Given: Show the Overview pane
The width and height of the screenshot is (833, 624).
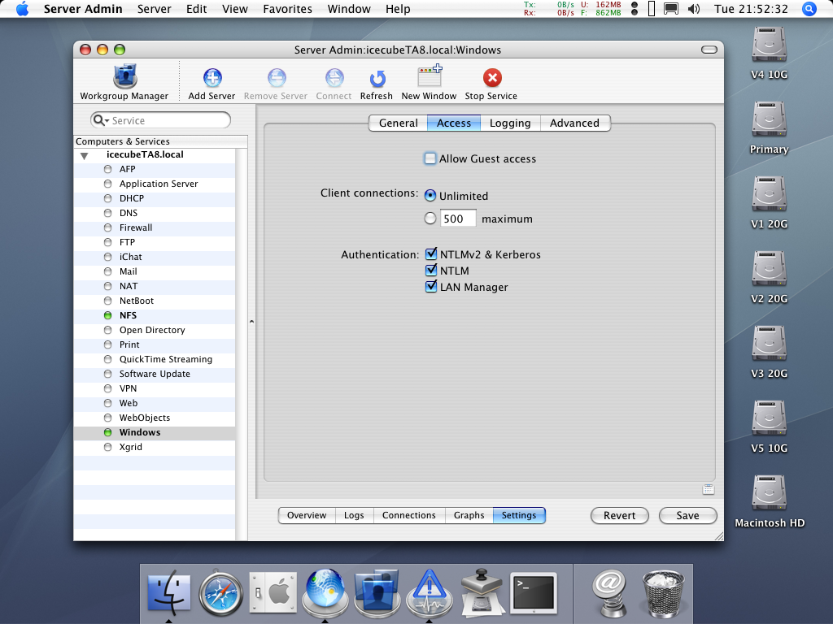Looking at the screenshot, I should [307, 515].
